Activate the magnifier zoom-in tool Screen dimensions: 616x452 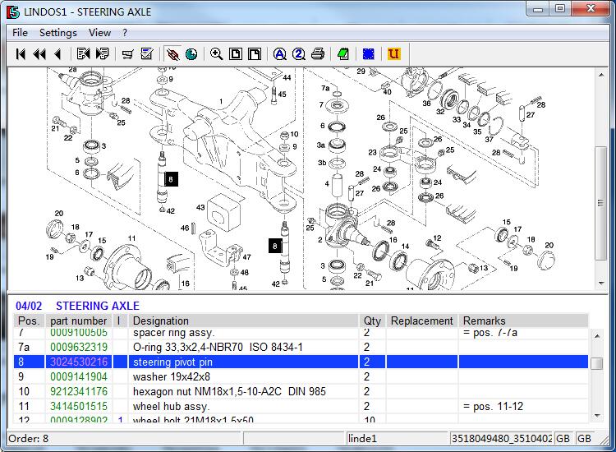(217, 54)
